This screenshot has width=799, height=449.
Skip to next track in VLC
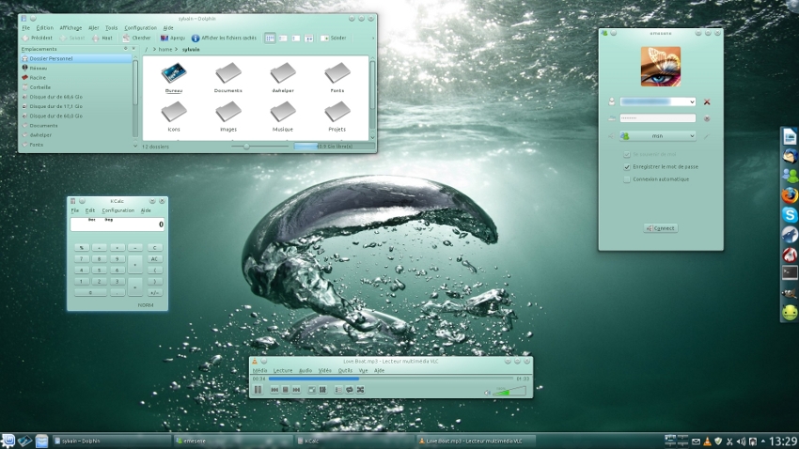(296, 390)
